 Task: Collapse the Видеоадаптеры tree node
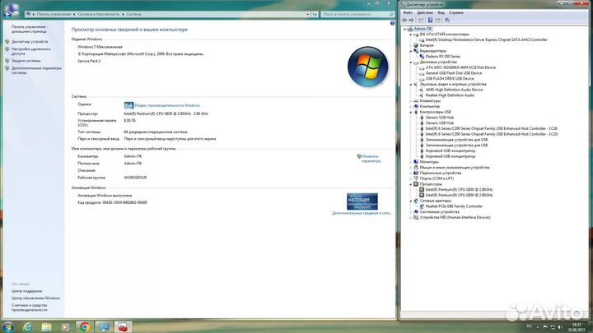click(411, 51)
